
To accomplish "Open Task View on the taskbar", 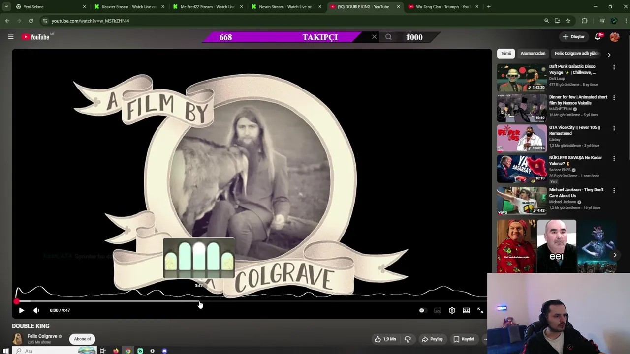I will click(103, 351).
